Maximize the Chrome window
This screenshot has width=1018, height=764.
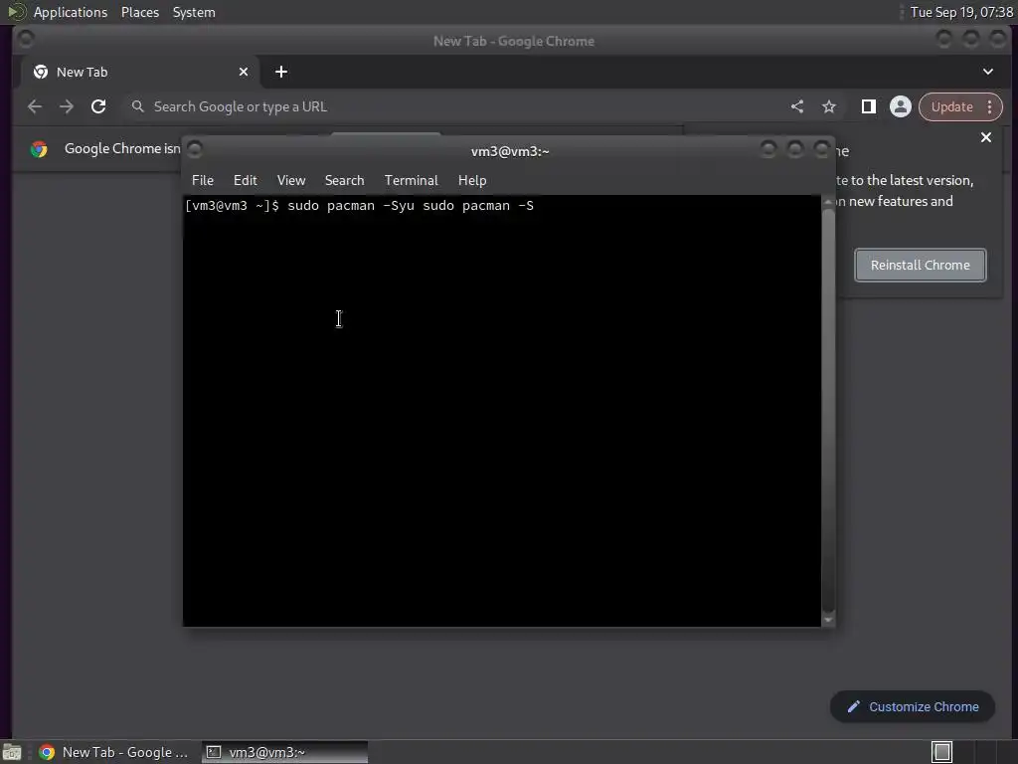click(x=971, y=40)
